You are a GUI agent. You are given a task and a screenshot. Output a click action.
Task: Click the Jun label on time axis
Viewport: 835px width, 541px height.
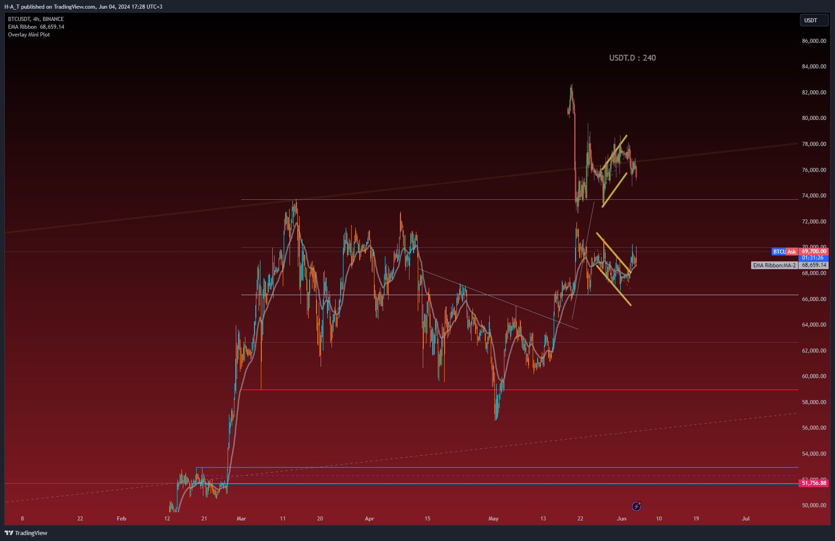[622, 519]
